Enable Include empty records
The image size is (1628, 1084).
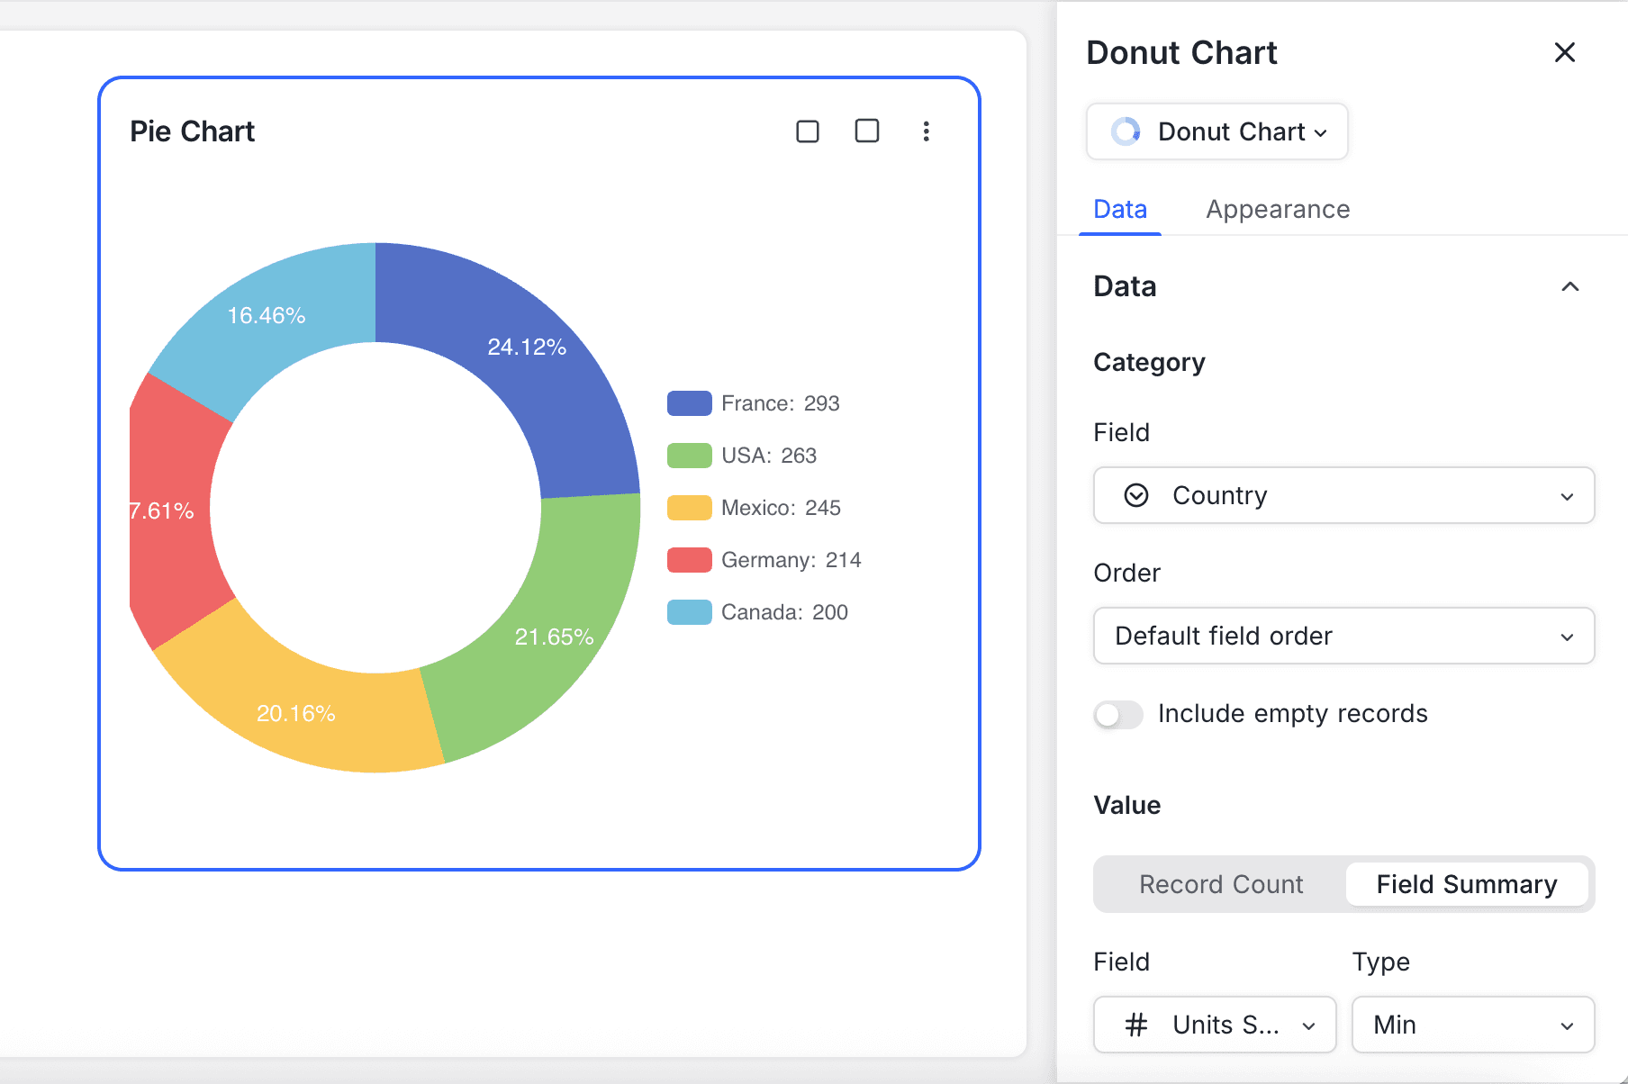[x=1117, y=714]
